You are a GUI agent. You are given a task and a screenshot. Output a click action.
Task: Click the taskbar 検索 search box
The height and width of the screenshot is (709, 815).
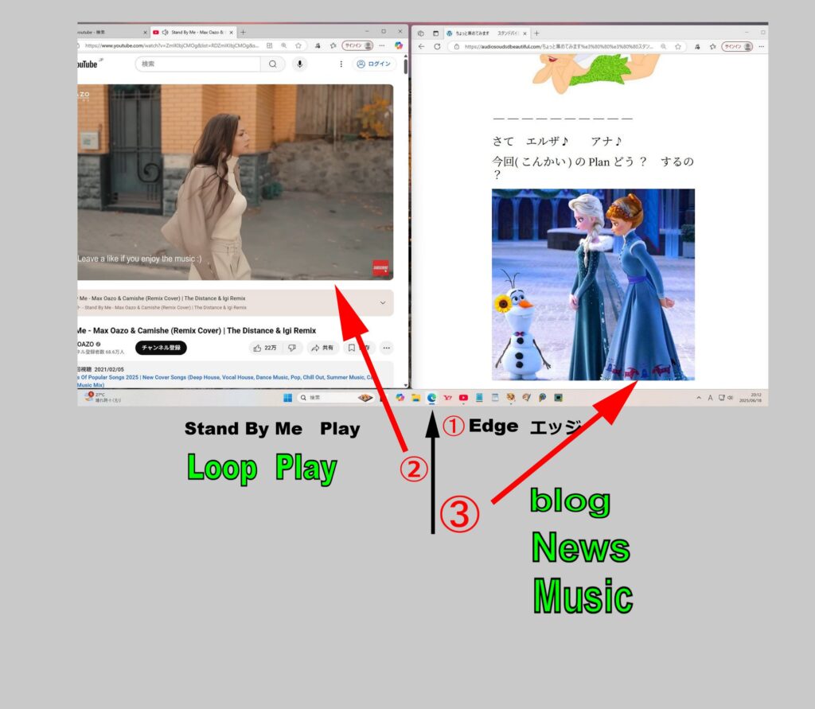point(335,398)
